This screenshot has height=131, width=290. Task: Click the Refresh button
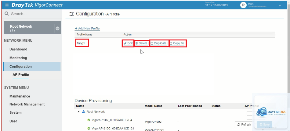tap(244, 125)
